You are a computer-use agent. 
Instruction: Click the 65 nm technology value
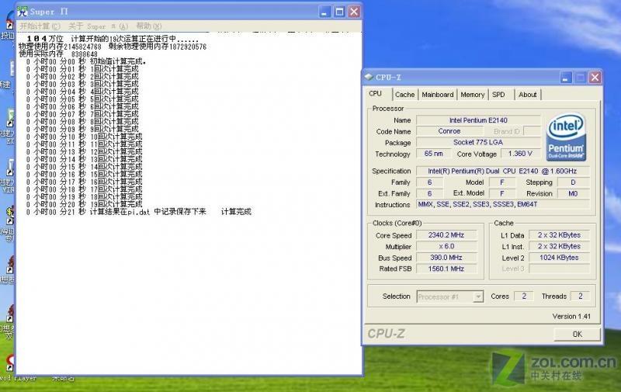tap(433, 154)
